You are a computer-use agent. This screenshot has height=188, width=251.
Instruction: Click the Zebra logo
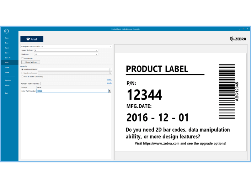coord(238,39)
